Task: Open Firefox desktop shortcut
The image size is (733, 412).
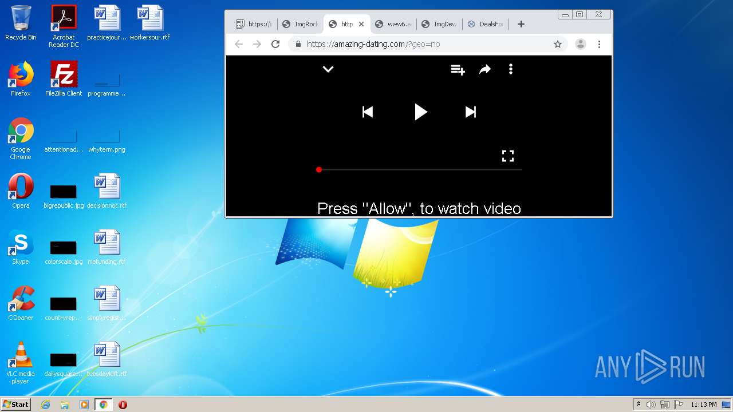Action: (21, 79)
